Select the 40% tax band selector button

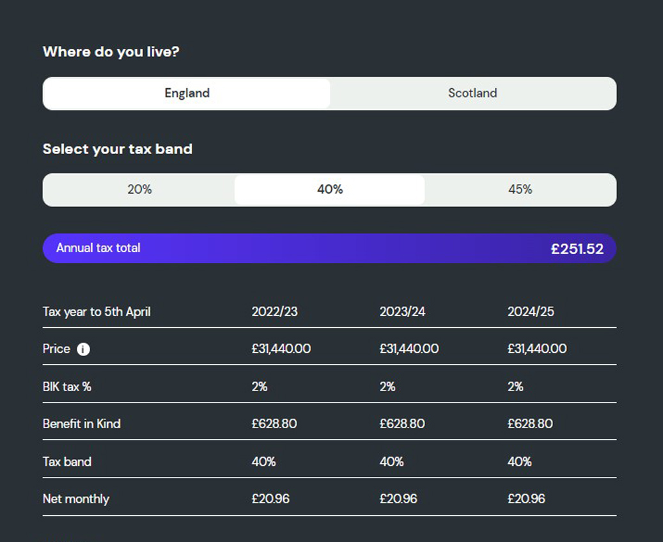pos(330,190)
